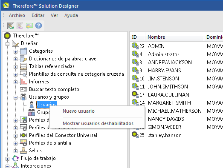223x168 pixels.
Task: Click the Grupos two-person icon
Action: (32, 112)
